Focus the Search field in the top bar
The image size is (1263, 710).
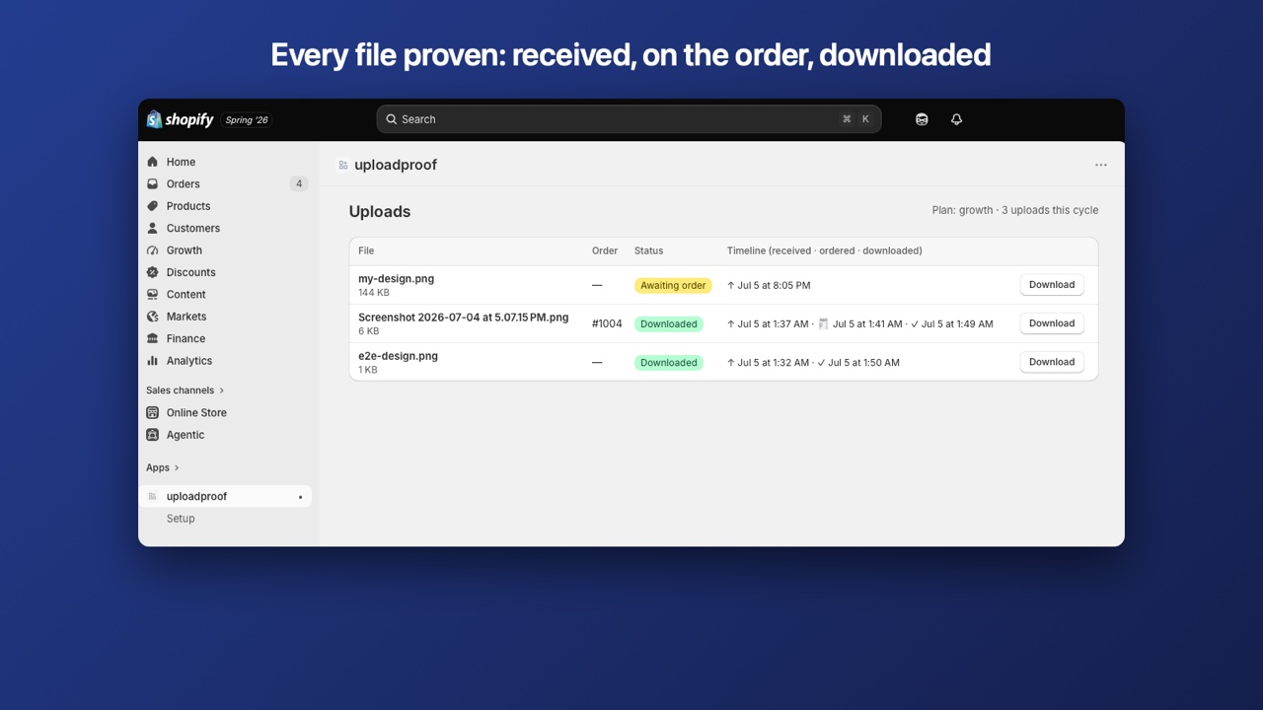coord(629,119)
